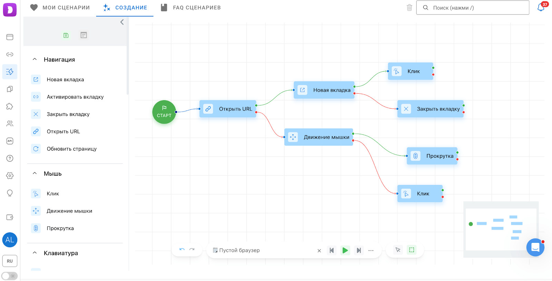Open settings gear in sidebar

[10, 176]
